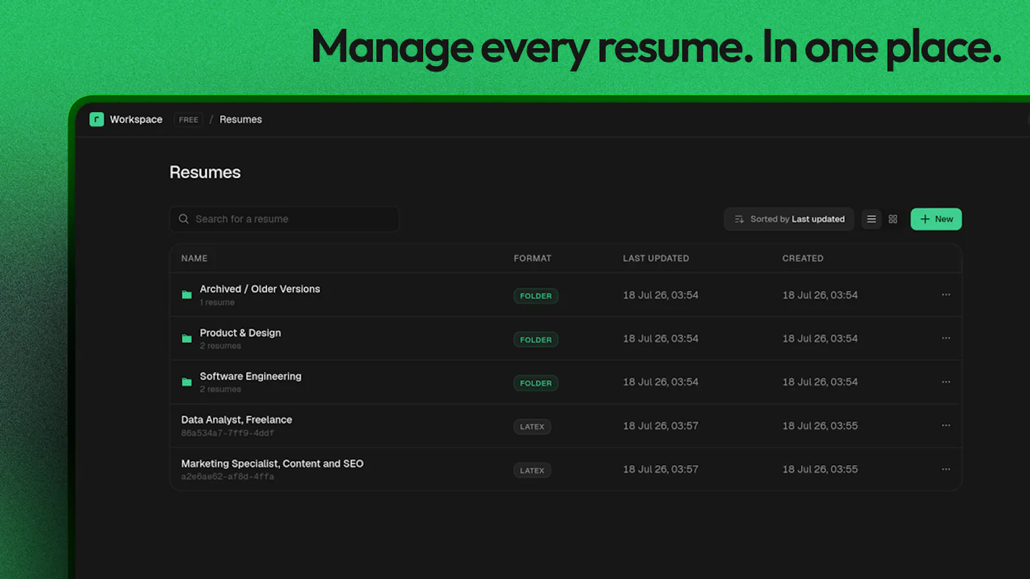Open Marketing Specialist, Content and SEO resume
The height and width of the screenshot is (579, 1030).
click(x=272, y=464)
